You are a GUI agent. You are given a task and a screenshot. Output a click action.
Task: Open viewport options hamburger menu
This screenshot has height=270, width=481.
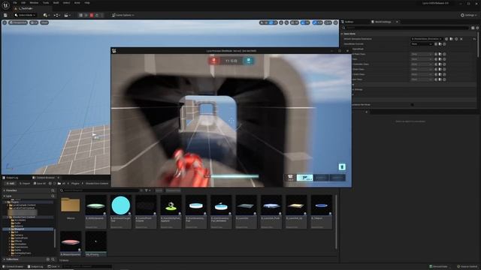(x=5, y=22)
